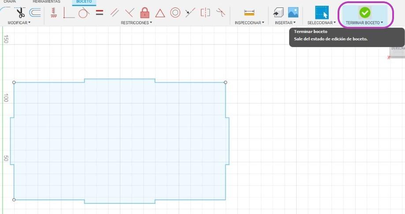Apply the Tangent constraint
Image resolution: width=405 pixels, height=214 pixels.
pos(84,13)
